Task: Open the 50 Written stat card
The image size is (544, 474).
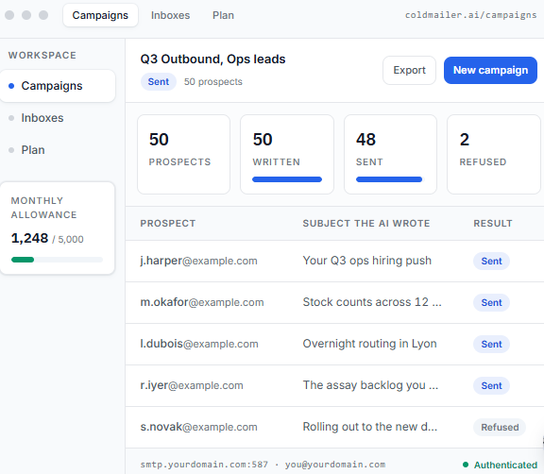Action: coord(287,154)
